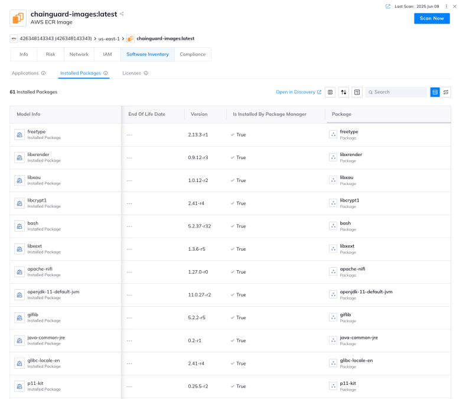The width and height of the screenshot is (463, 399).
Task: Select version 0.25.5-r2 cell
Action: (x=198, y=387)
